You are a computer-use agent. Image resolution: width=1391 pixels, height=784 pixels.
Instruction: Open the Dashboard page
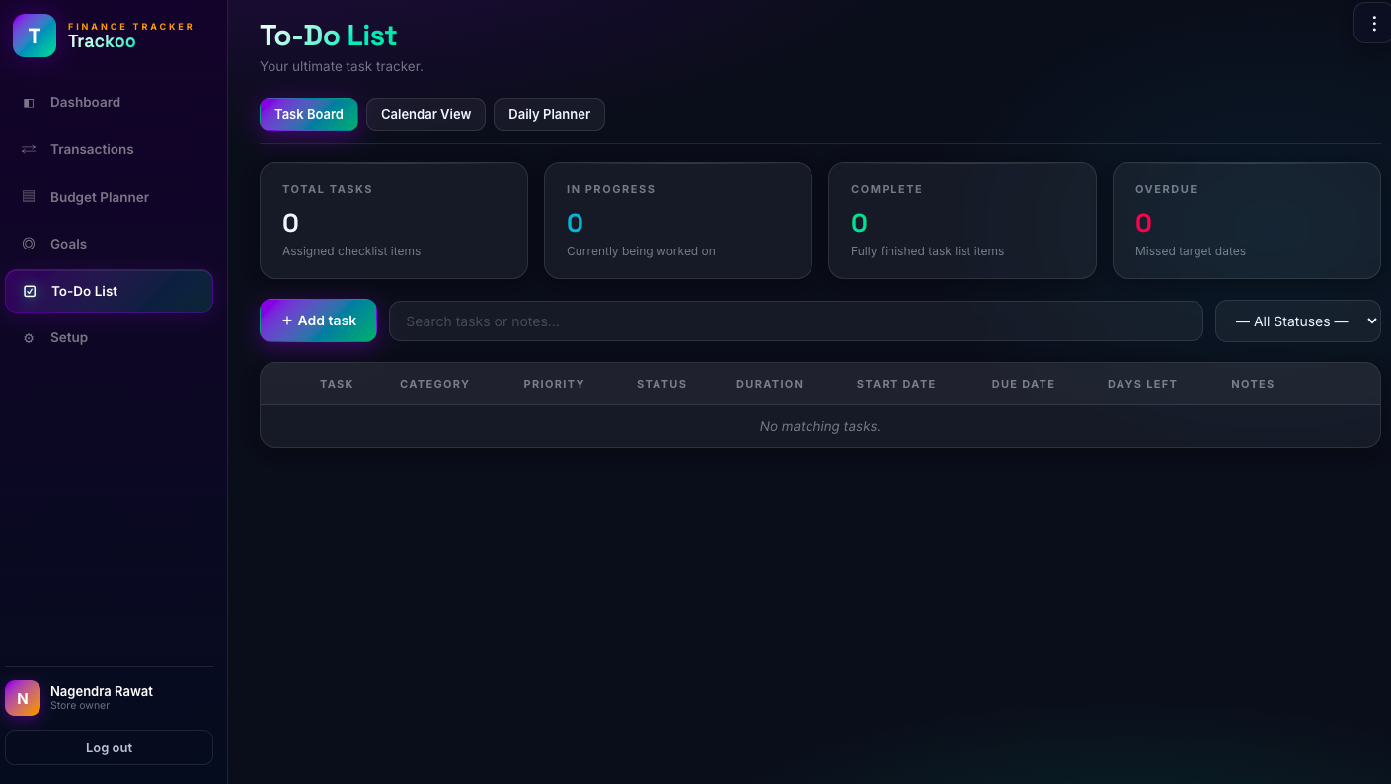(109, 102)
